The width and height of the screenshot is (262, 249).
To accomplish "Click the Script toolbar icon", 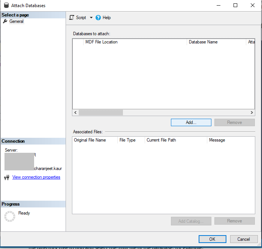I will click(72, 18).
